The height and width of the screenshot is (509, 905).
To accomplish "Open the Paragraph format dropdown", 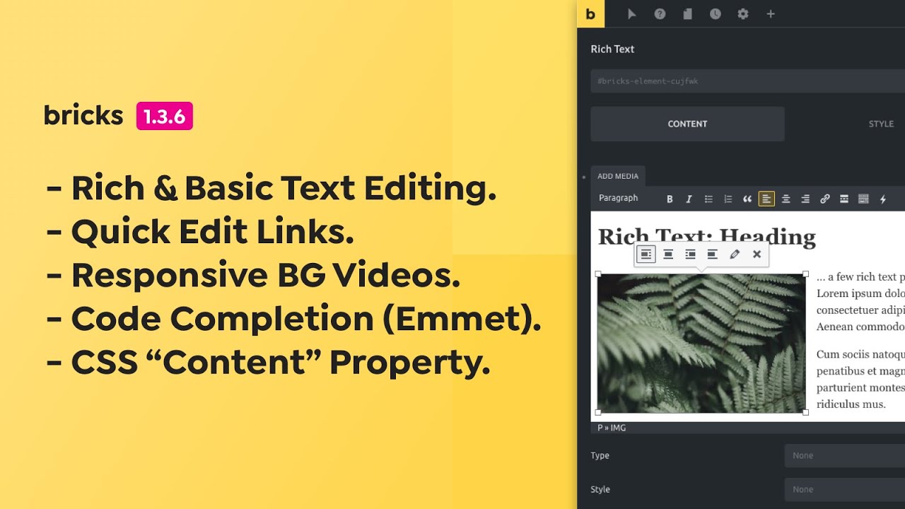I will pos(619,199).
